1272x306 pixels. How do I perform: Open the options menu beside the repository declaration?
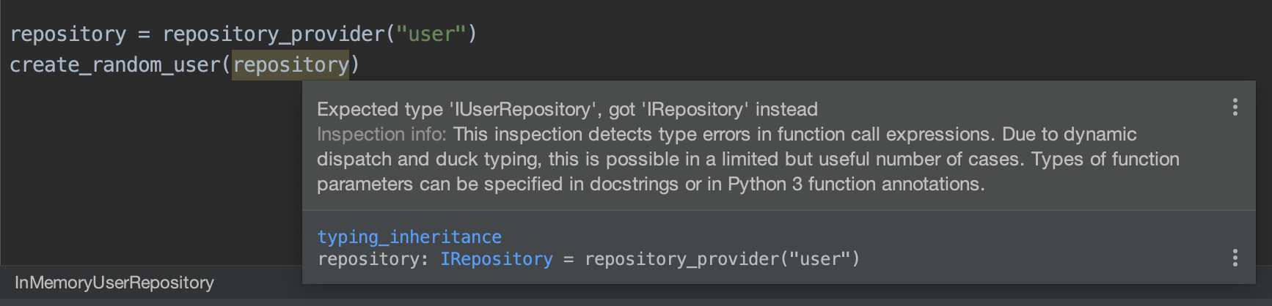[1235, 258]
